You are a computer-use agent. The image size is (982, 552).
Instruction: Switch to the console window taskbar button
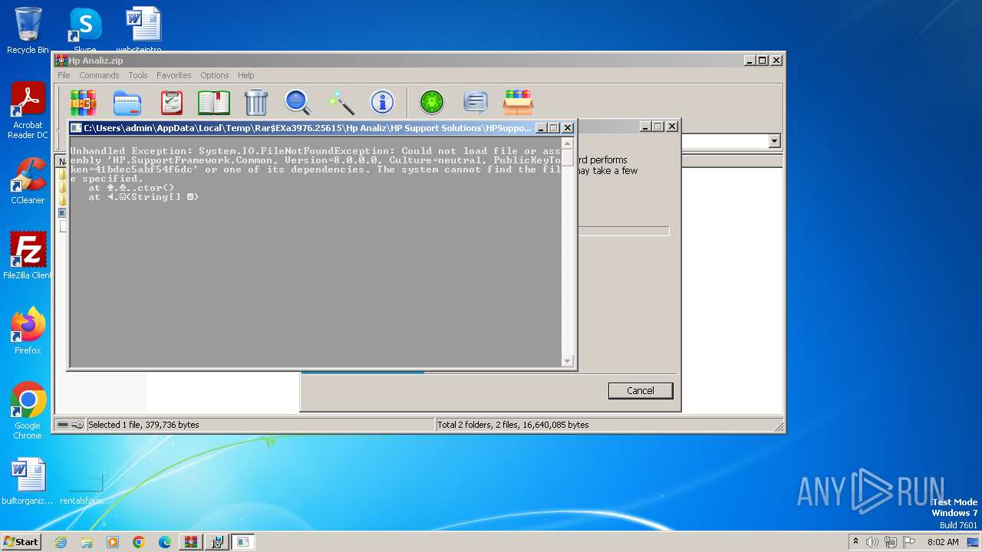[243, 542]
